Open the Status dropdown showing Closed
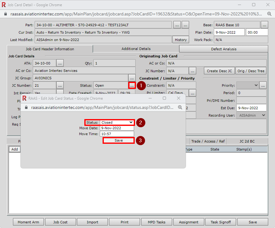The width and height of the screenshot is (275, 228). coord(117,122)
